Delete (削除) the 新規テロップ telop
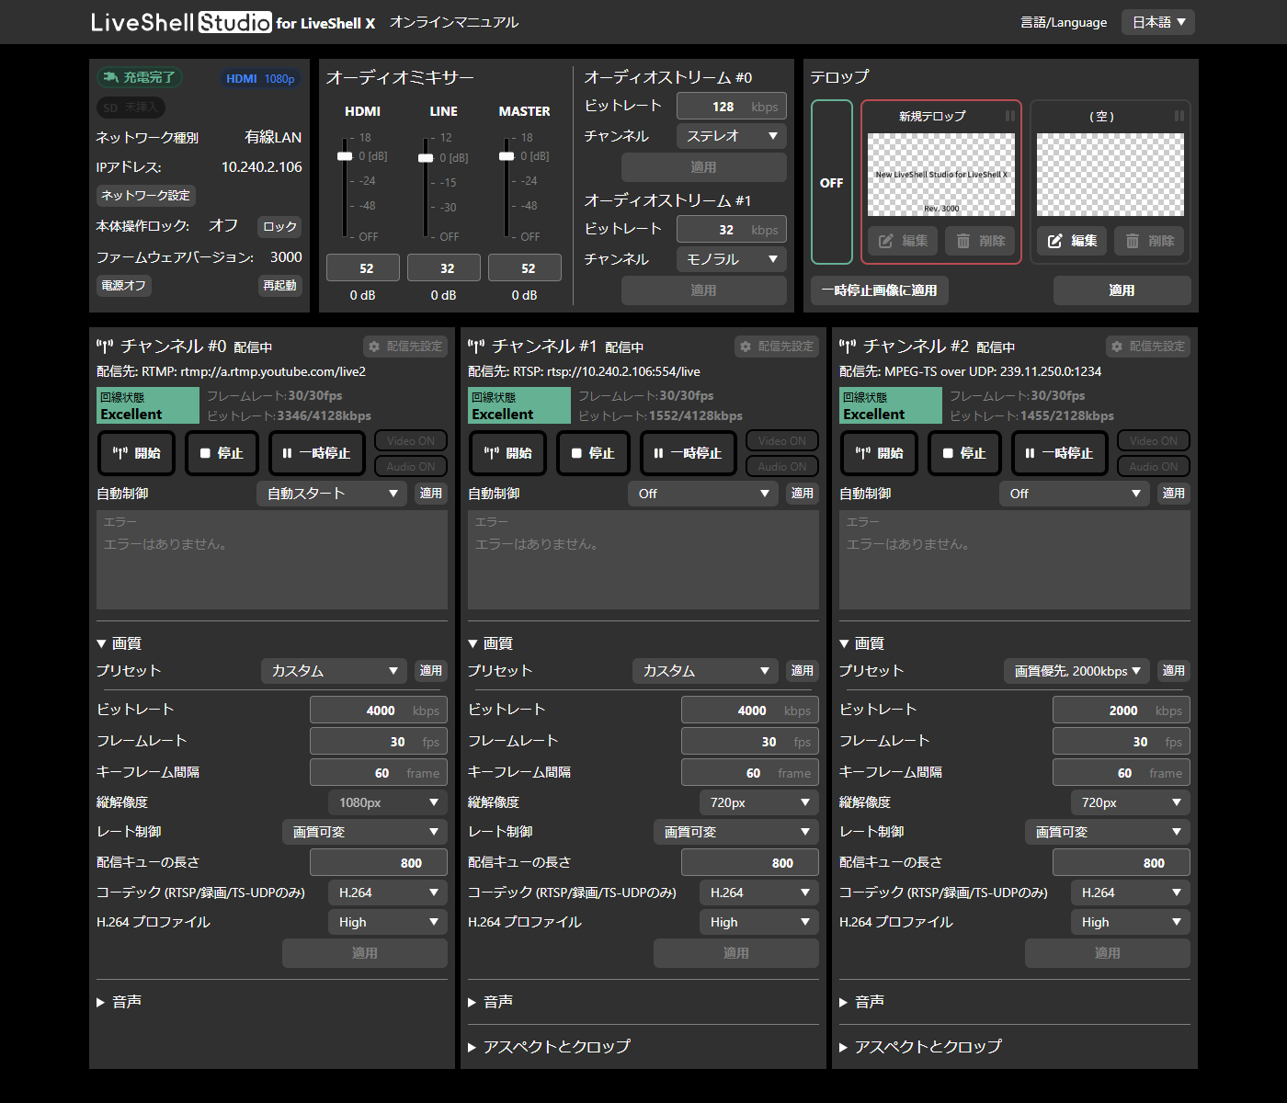Image resolution: width=1287 pixels, height=1103 pixels. tap(981, 241)
